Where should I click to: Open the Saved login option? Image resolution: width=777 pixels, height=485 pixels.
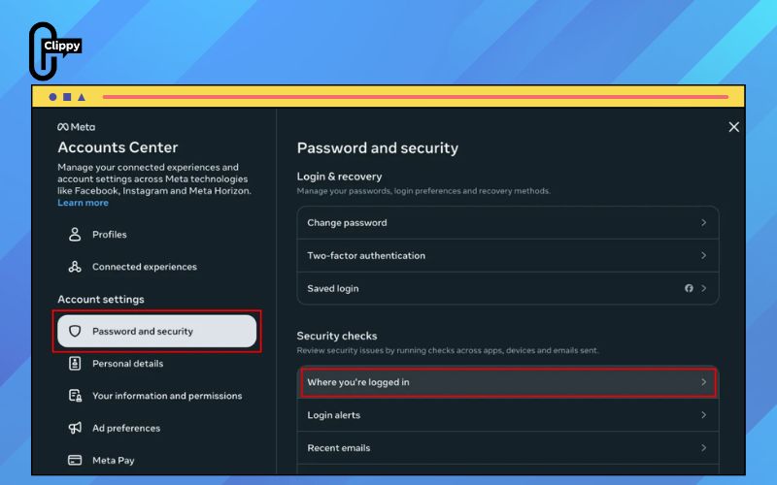(x=508, y=288)
